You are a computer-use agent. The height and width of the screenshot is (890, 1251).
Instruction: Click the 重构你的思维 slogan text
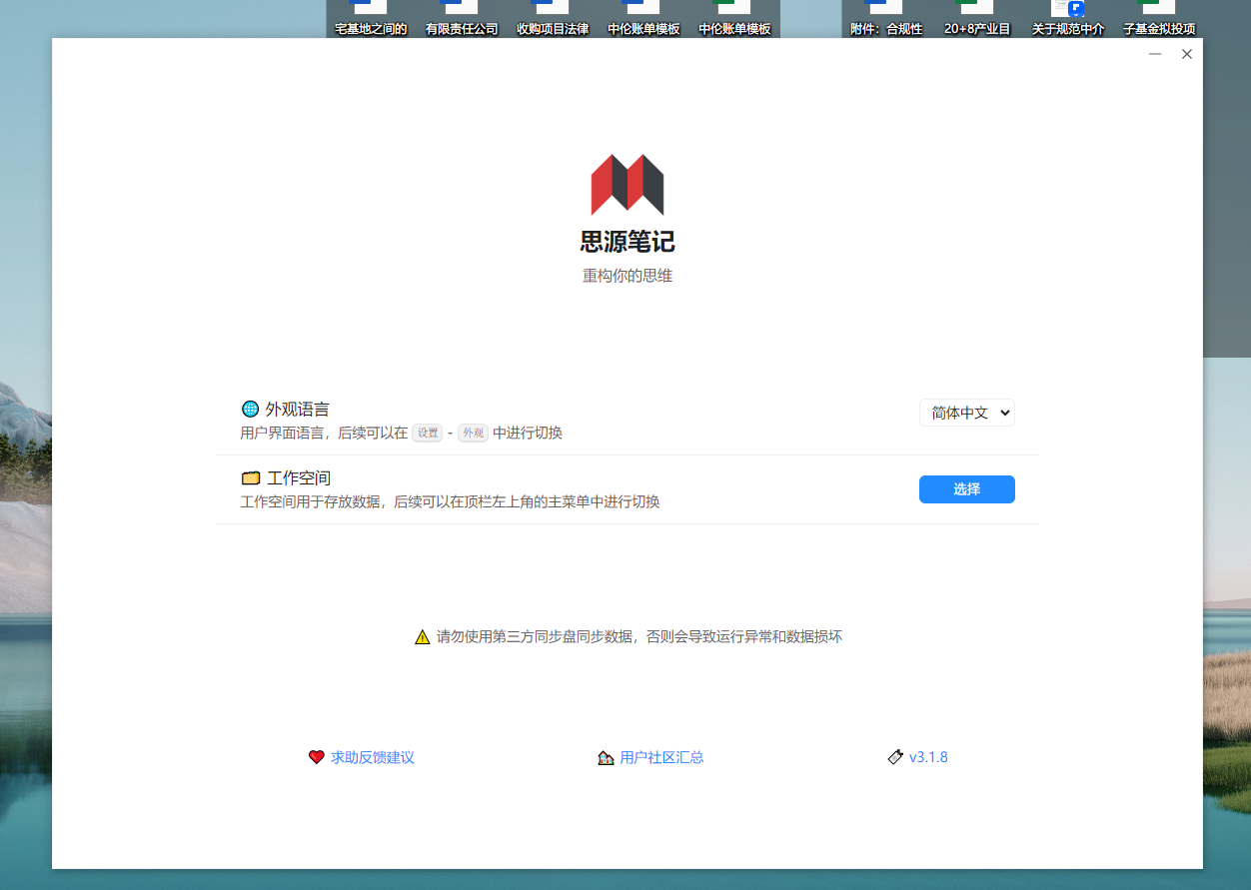pyautogui.click(x=627, y=276)
